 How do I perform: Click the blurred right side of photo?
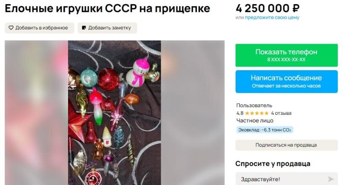pyautogui.click(x=193, y=113)
